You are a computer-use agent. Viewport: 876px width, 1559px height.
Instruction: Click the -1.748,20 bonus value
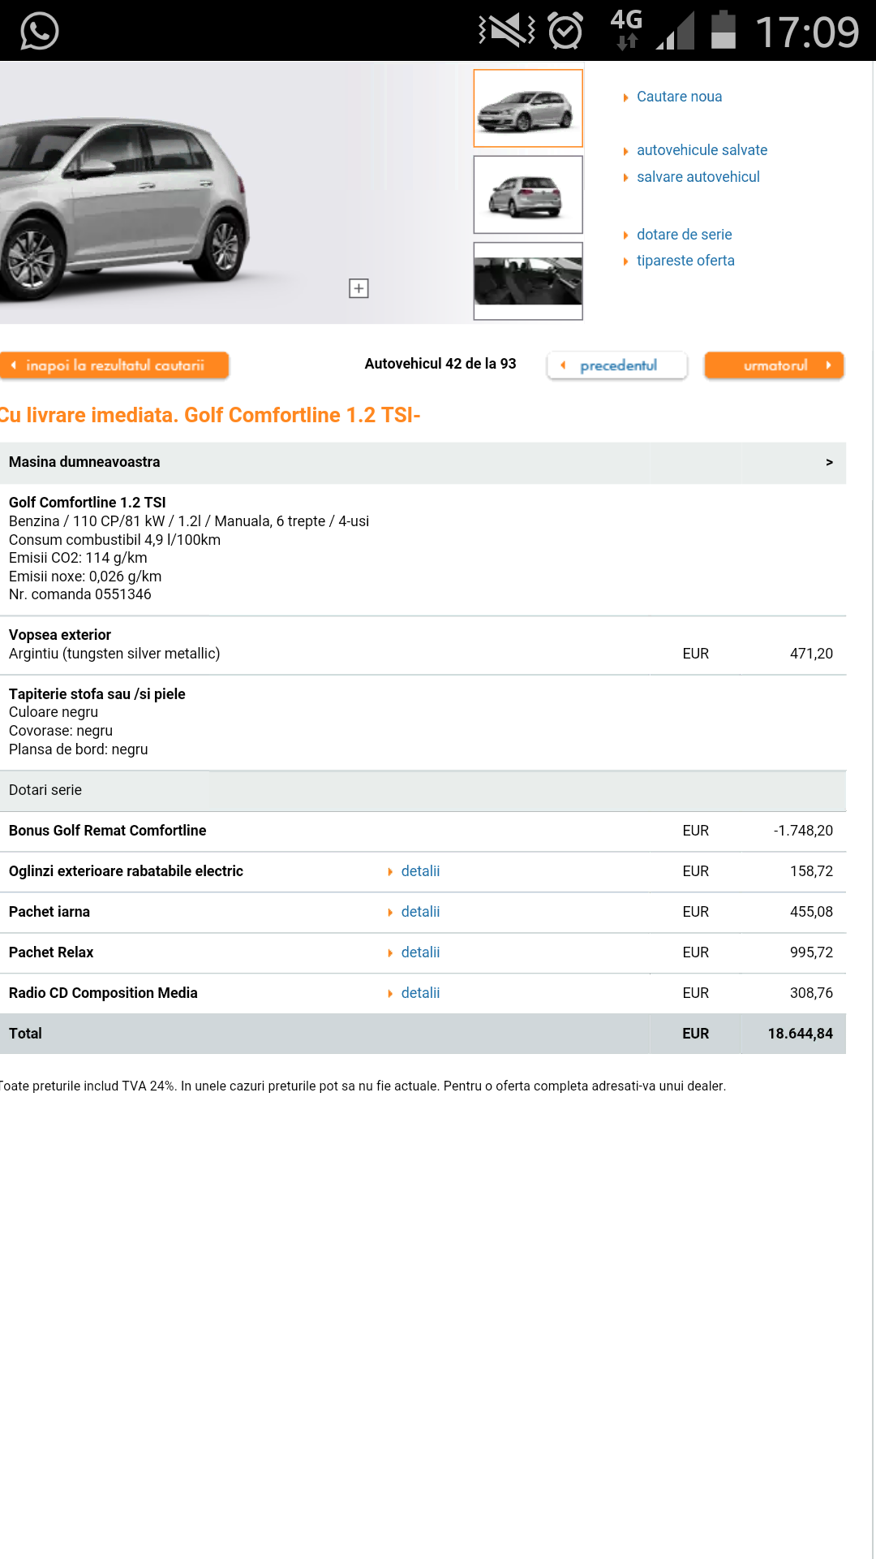803,831
